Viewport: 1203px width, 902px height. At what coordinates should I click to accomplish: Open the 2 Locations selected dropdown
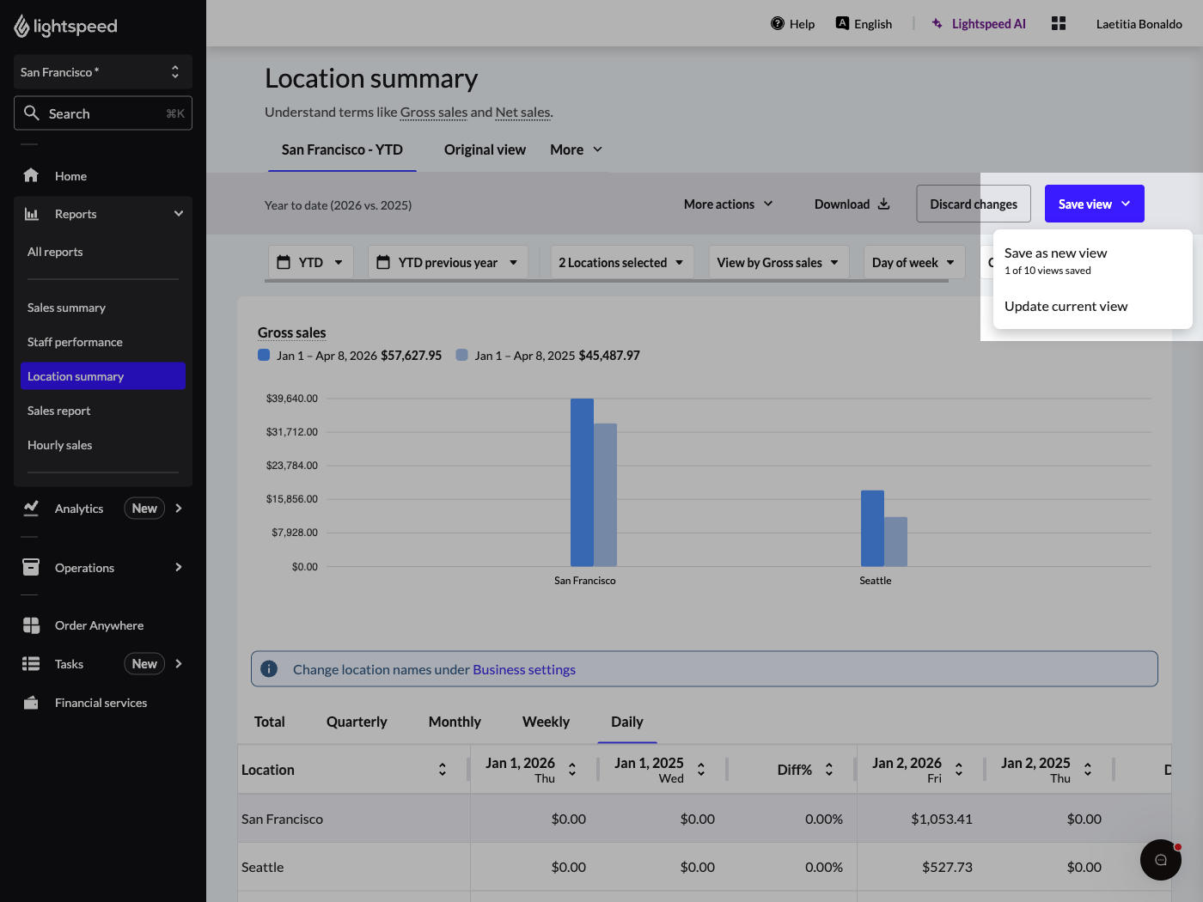coord(620,262)
